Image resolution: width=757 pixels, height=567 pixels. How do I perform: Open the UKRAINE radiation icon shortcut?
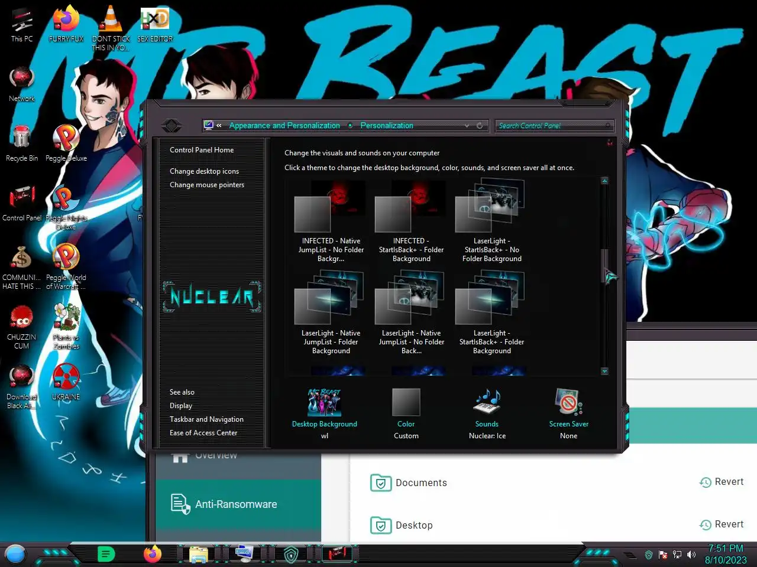tap(66, 383)
